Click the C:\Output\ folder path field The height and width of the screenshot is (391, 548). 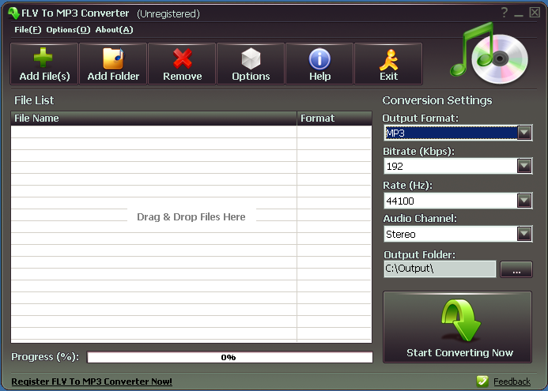(440, 269)
